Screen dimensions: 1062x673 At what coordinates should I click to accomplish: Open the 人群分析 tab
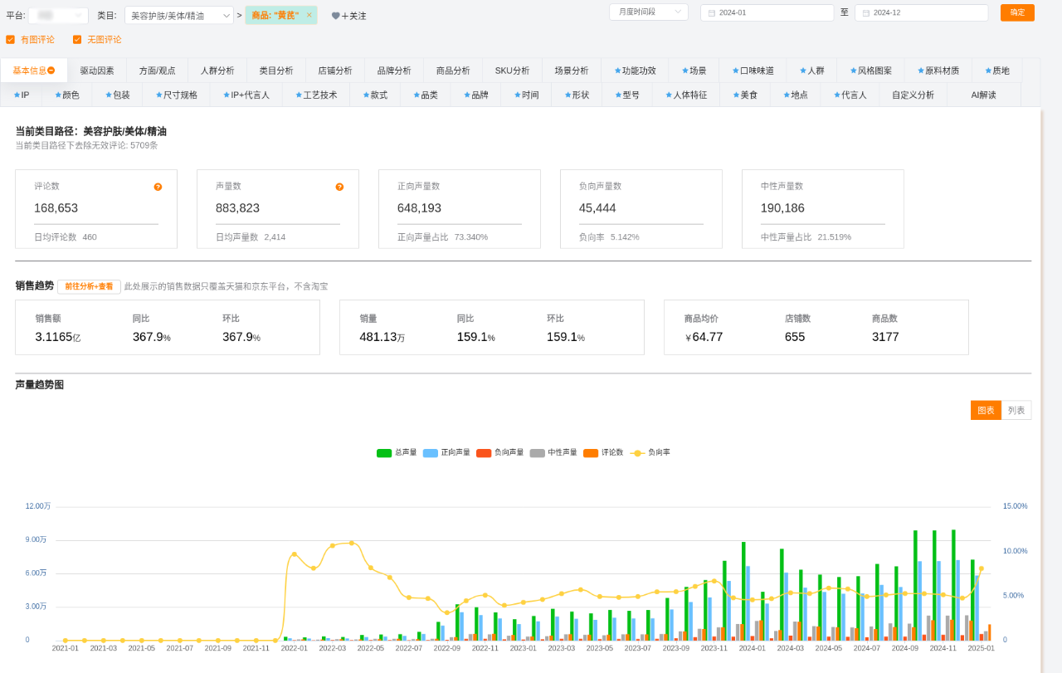click(217, 71)
